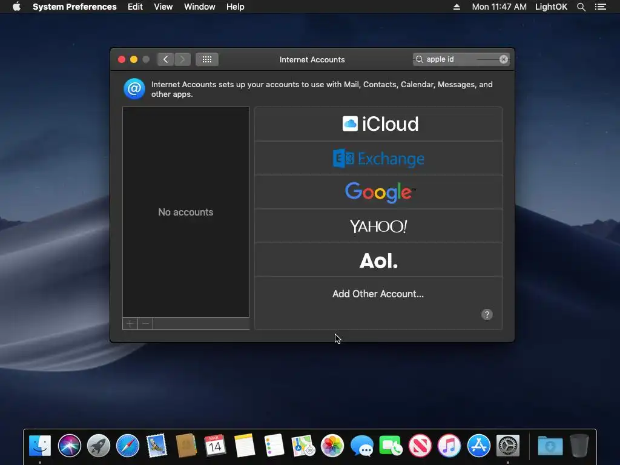The width and height of the screenshot is (620, 465).
Task: Open Photos pinwheel icon in Dock
Action: (x=332, y=446)
